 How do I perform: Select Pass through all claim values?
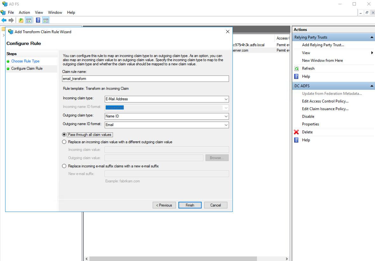[x=64, y=134]
